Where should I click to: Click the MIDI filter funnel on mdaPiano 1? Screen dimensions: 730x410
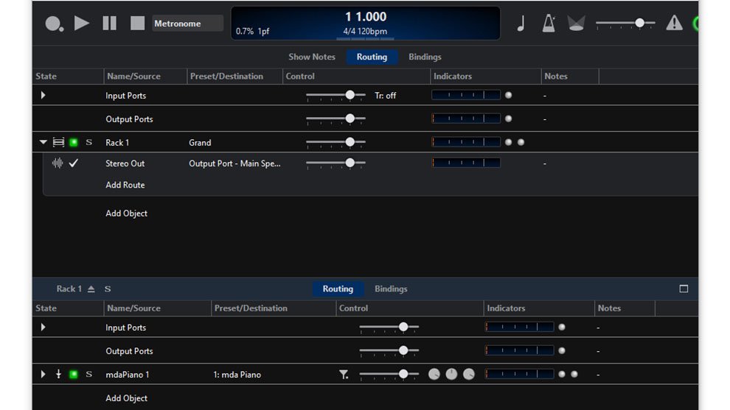[x=344, y=375]
